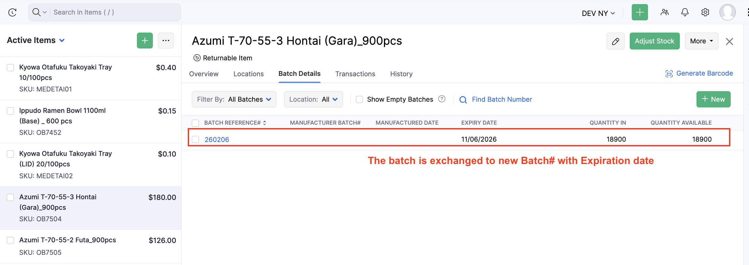Switch to the Locations tab
Screen dimensions: 749x265
(248, 74)
